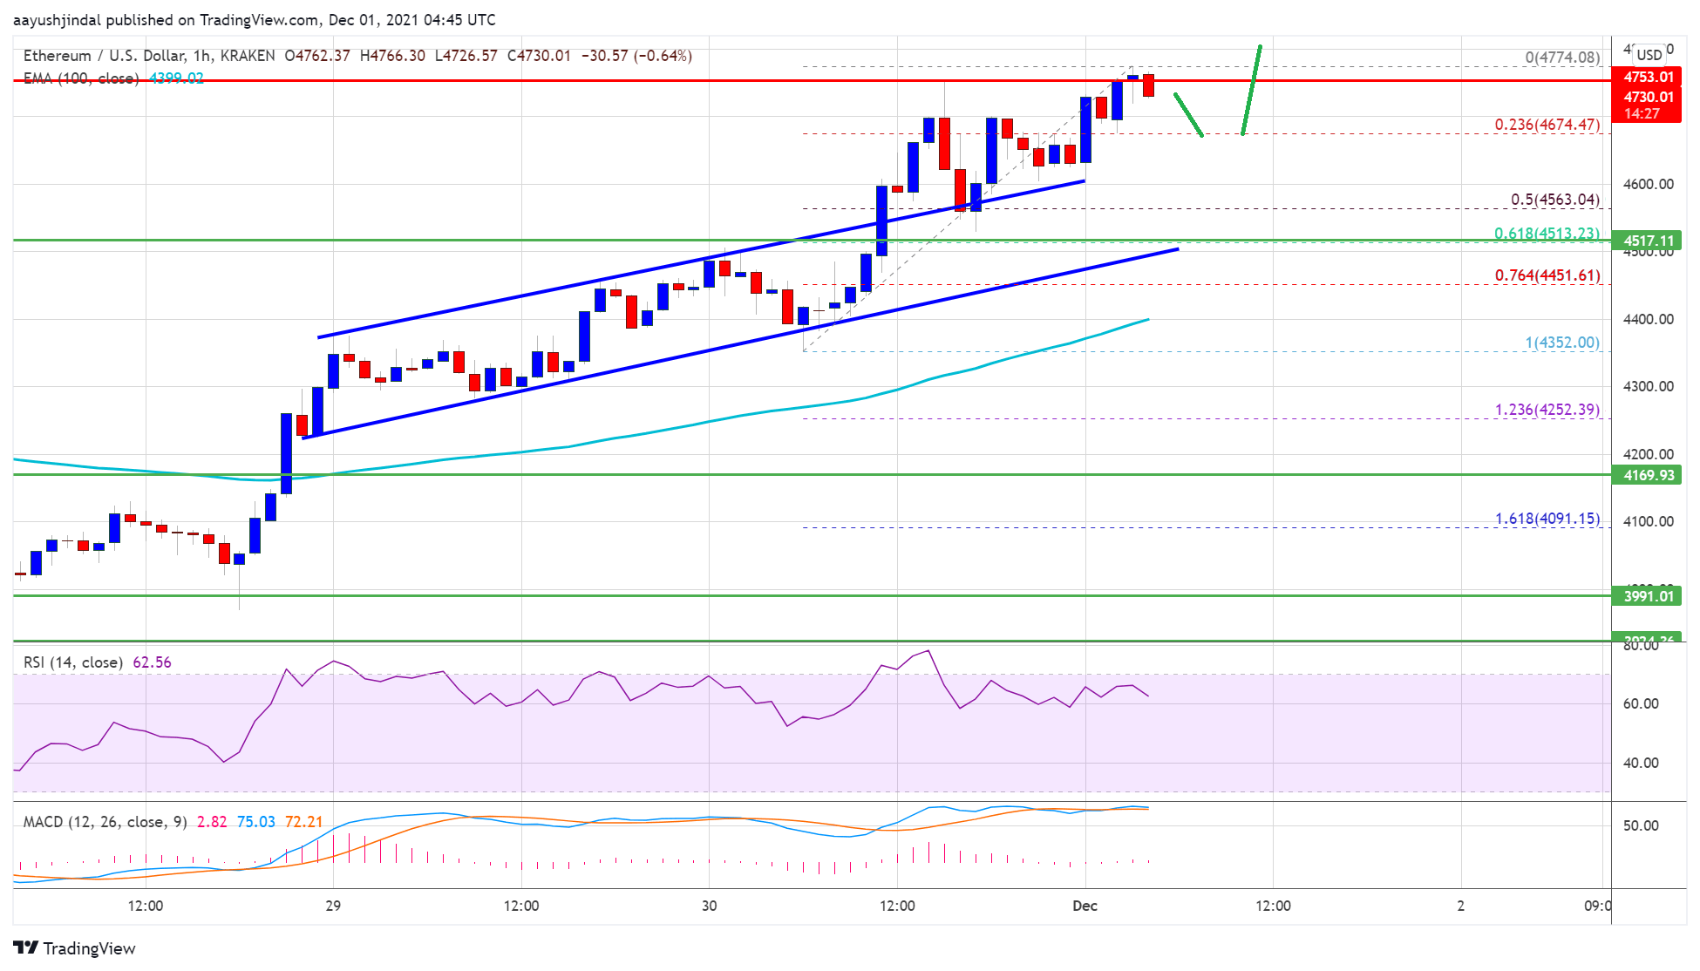Viewport: 1700px width, 971px height.
Task: Click the low price L4726.57
Action: [x=466, y=56]
